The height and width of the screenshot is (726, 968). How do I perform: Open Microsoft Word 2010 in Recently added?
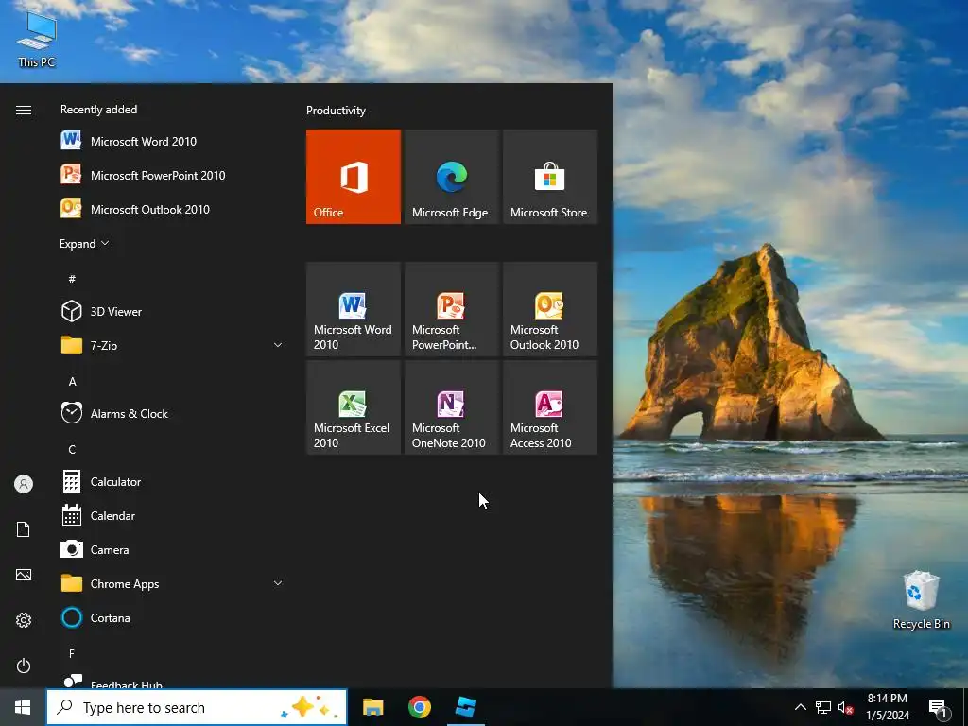tap(173, 141)
